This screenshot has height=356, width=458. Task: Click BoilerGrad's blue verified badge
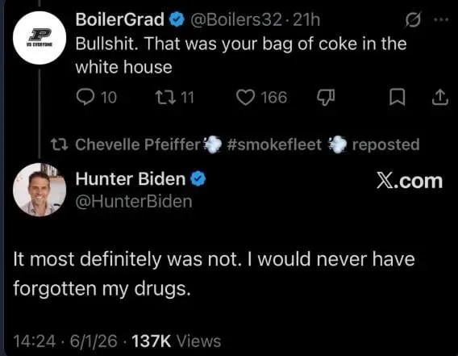click(x=177, y=20)
